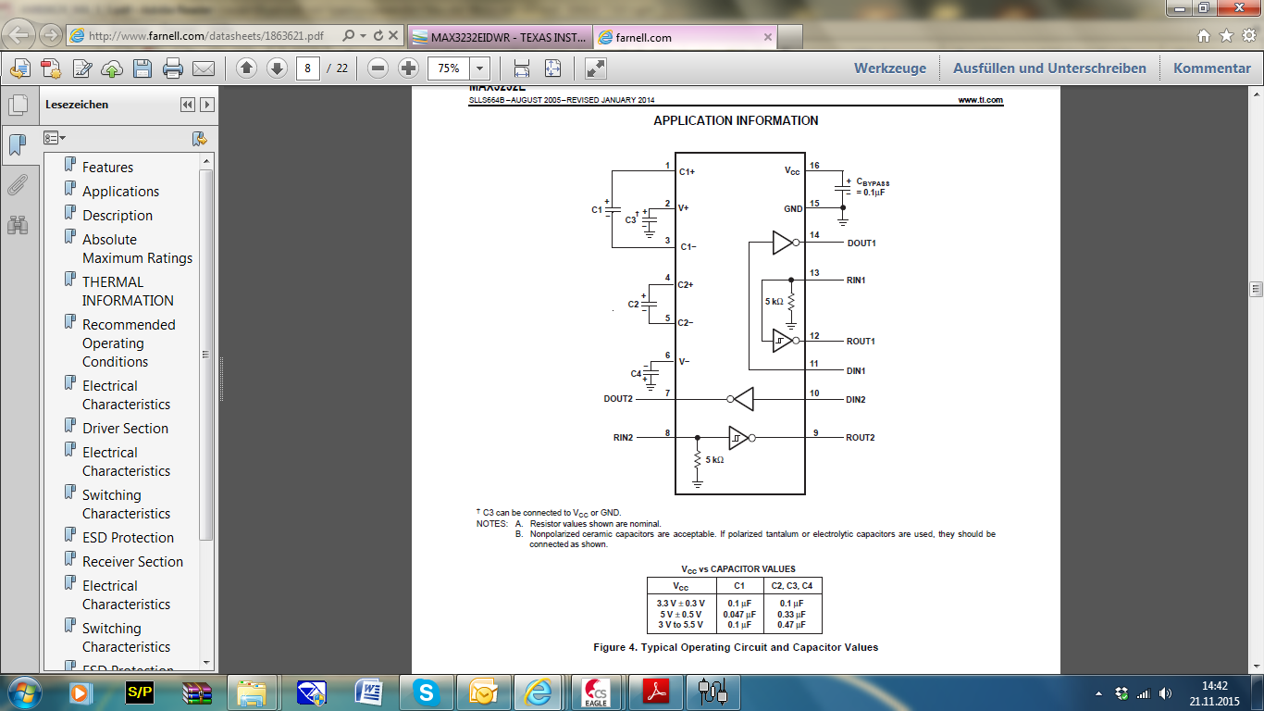Open the bookmark options menu dropdown
Viewport: 1264px width, 711px height.
click(x=56, y=138)
